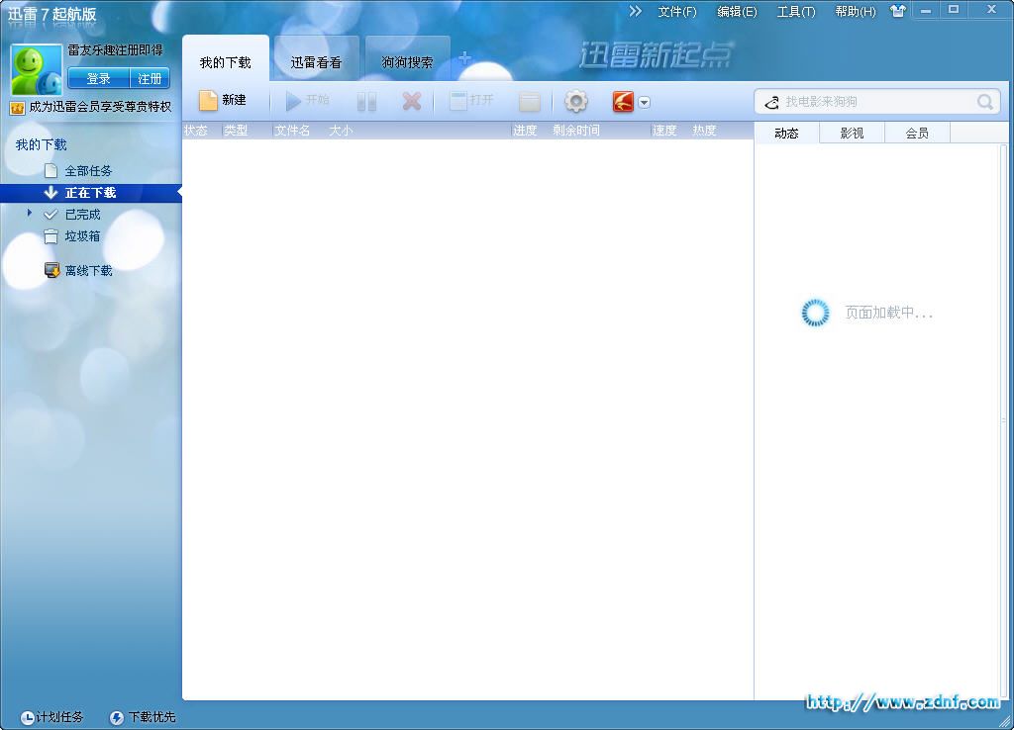This screenshot has width=1014, height=730.
Task: Sort by the 进度 column header
Action: coord(525,131)
